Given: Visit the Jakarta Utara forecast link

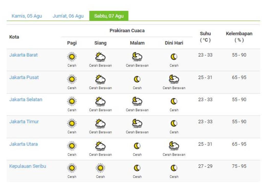Looking at the screenshot, I should (24, 144).
